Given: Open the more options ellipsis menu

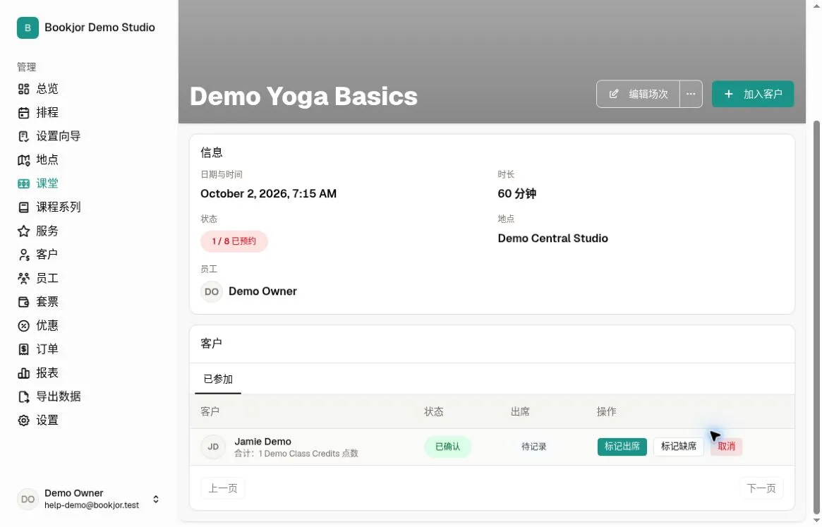Looking at the screenshot, I should pyautogui.click(x=691, y=95).
